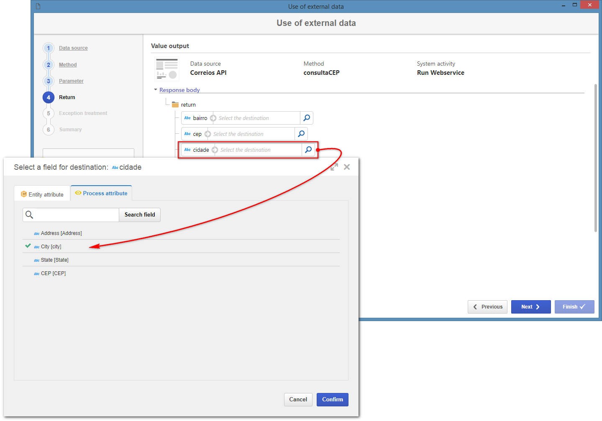Open the Method step link
The width and height of the screenshot is (602, 421).
[68, 65]
